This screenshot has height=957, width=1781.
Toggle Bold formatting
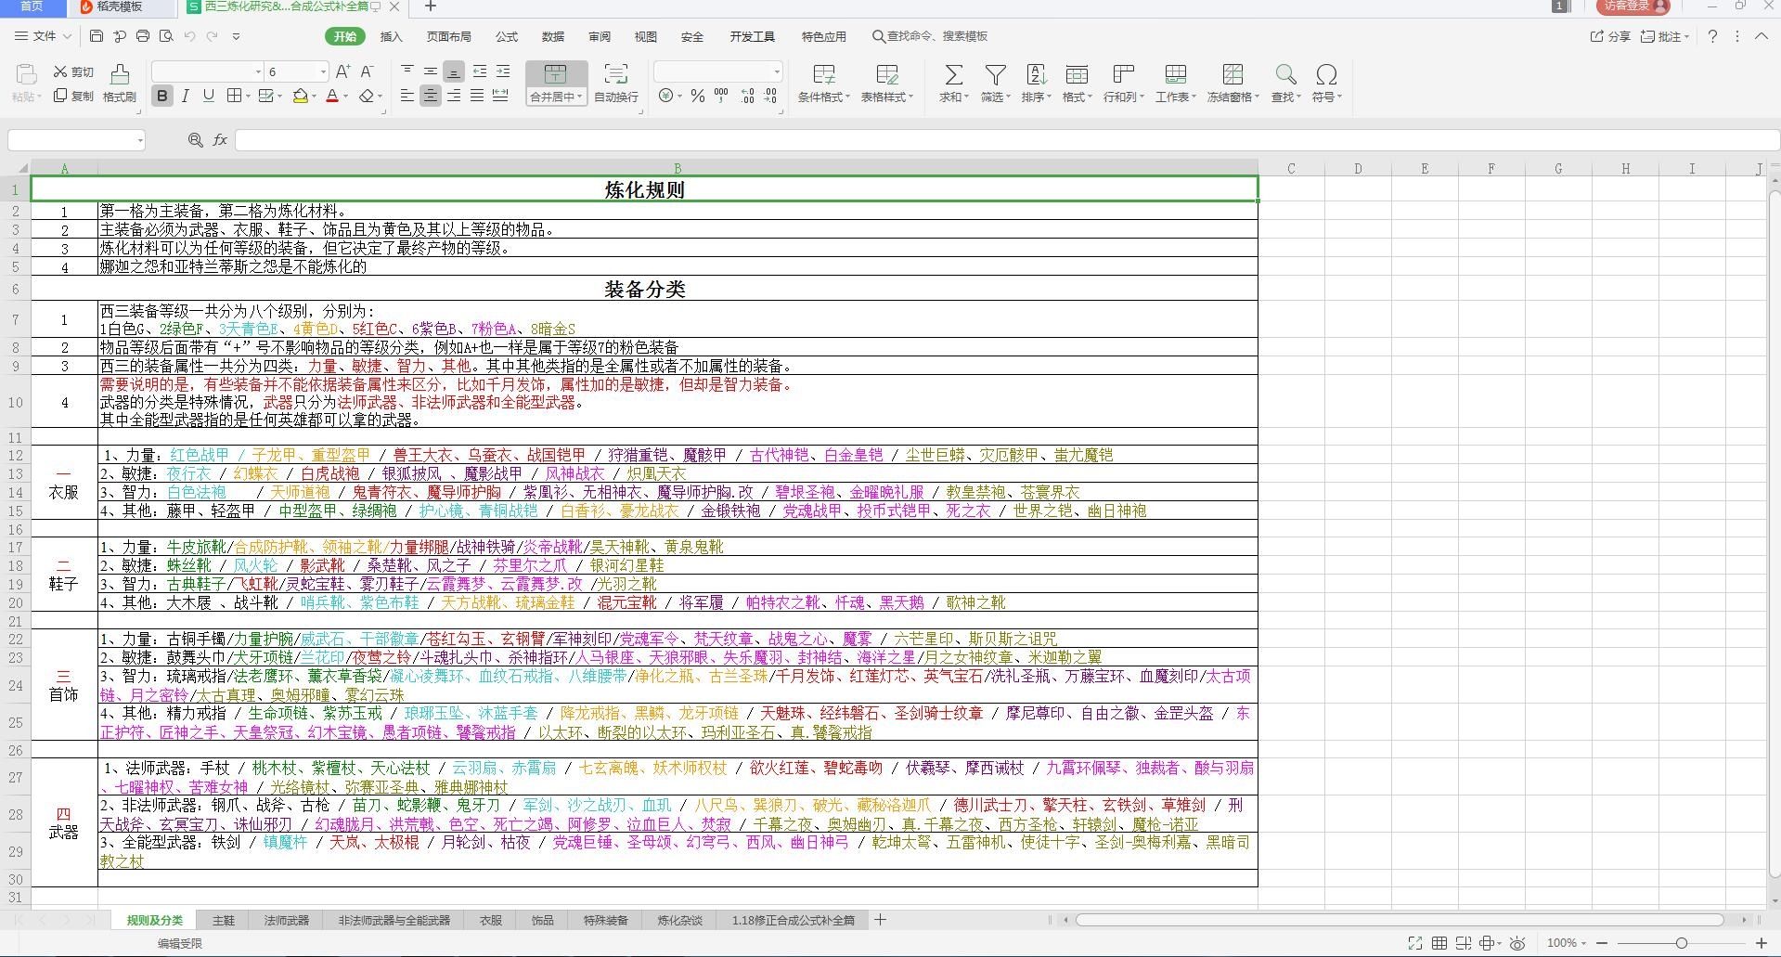pos(162,96)
